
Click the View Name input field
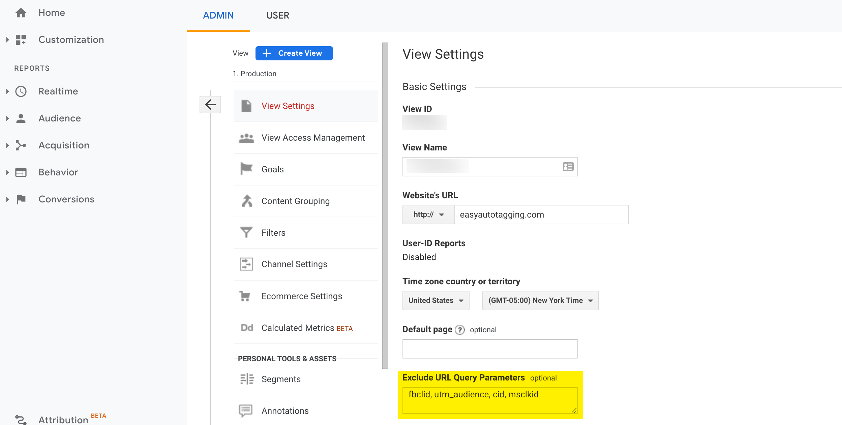pyautogui.click(x=490, y=167)
